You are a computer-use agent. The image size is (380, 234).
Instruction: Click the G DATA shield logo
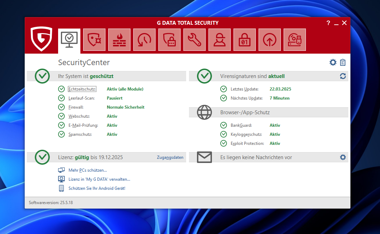(x=41, y=39)
